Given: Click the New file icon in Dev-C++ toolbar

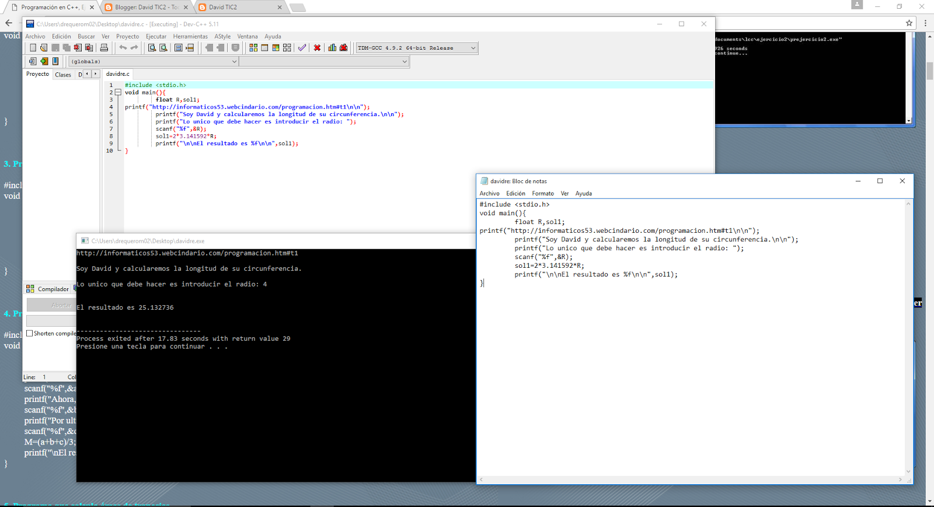Looking at the screenshot, I should point(33,48).
